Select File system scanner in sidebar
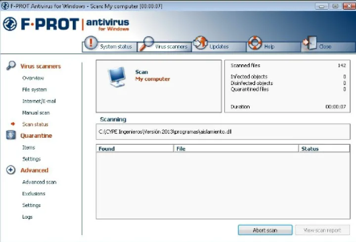Image resolution: width=356 pixels, height=242 pixels. 35,90
